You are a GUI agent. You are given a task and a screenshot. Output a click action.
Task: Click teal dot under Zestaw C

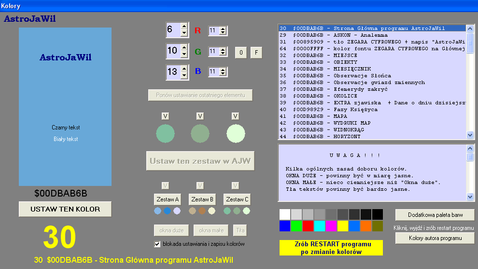tap(227, 211)
